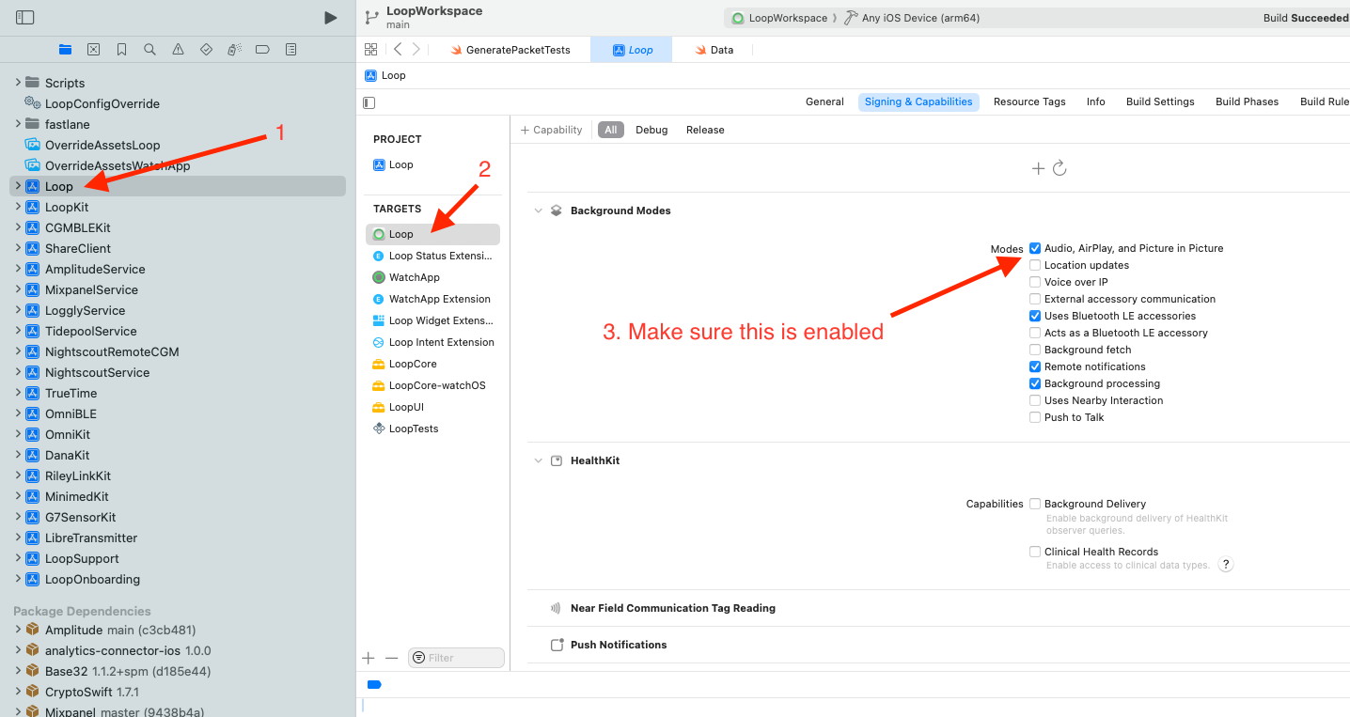The width and height of the screenshot is (1350, 717).
Task: Expand the CryptoSwift package
Action: point(18,692)
